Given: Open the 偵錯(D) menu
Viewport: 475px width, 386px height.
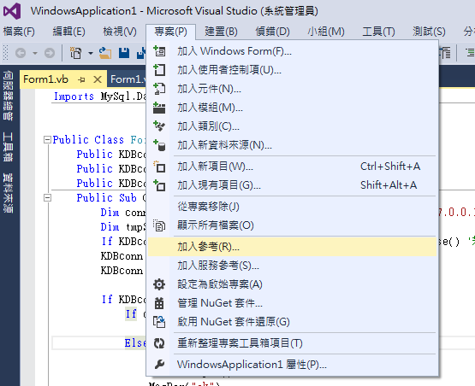Looking at the screenshot, I should (272, 32).
